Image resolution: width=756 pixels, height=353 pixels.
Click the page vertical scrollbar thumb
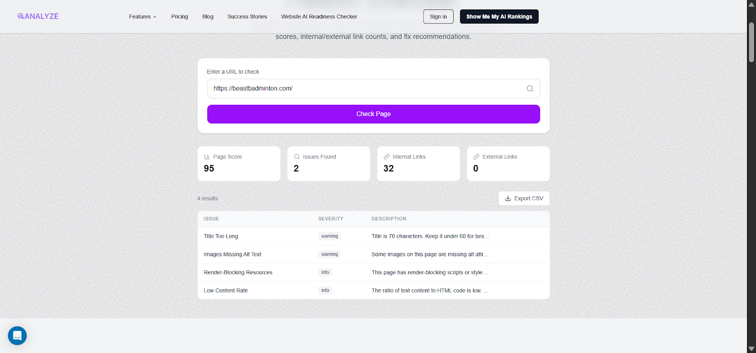[x=751, y=42]
